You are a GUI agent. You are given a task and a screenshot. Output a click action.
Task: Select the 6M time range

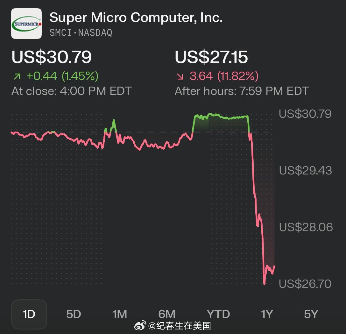tap(167, 314)
